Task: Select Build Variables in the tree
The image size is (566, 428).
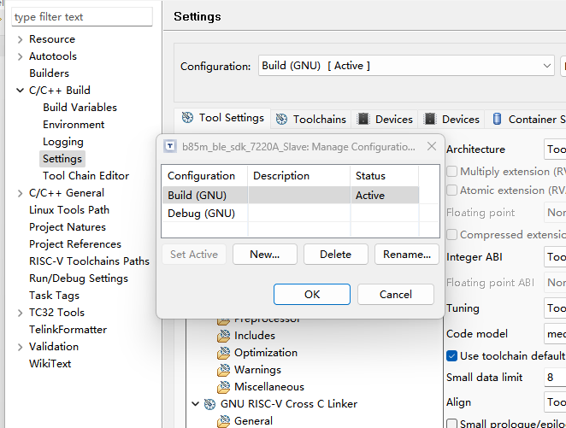Action: (80, 108)
